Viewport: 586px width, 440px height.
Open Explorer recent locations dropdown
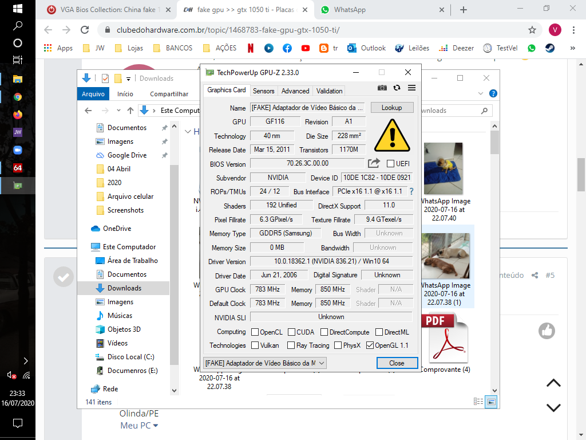point(118,111)
